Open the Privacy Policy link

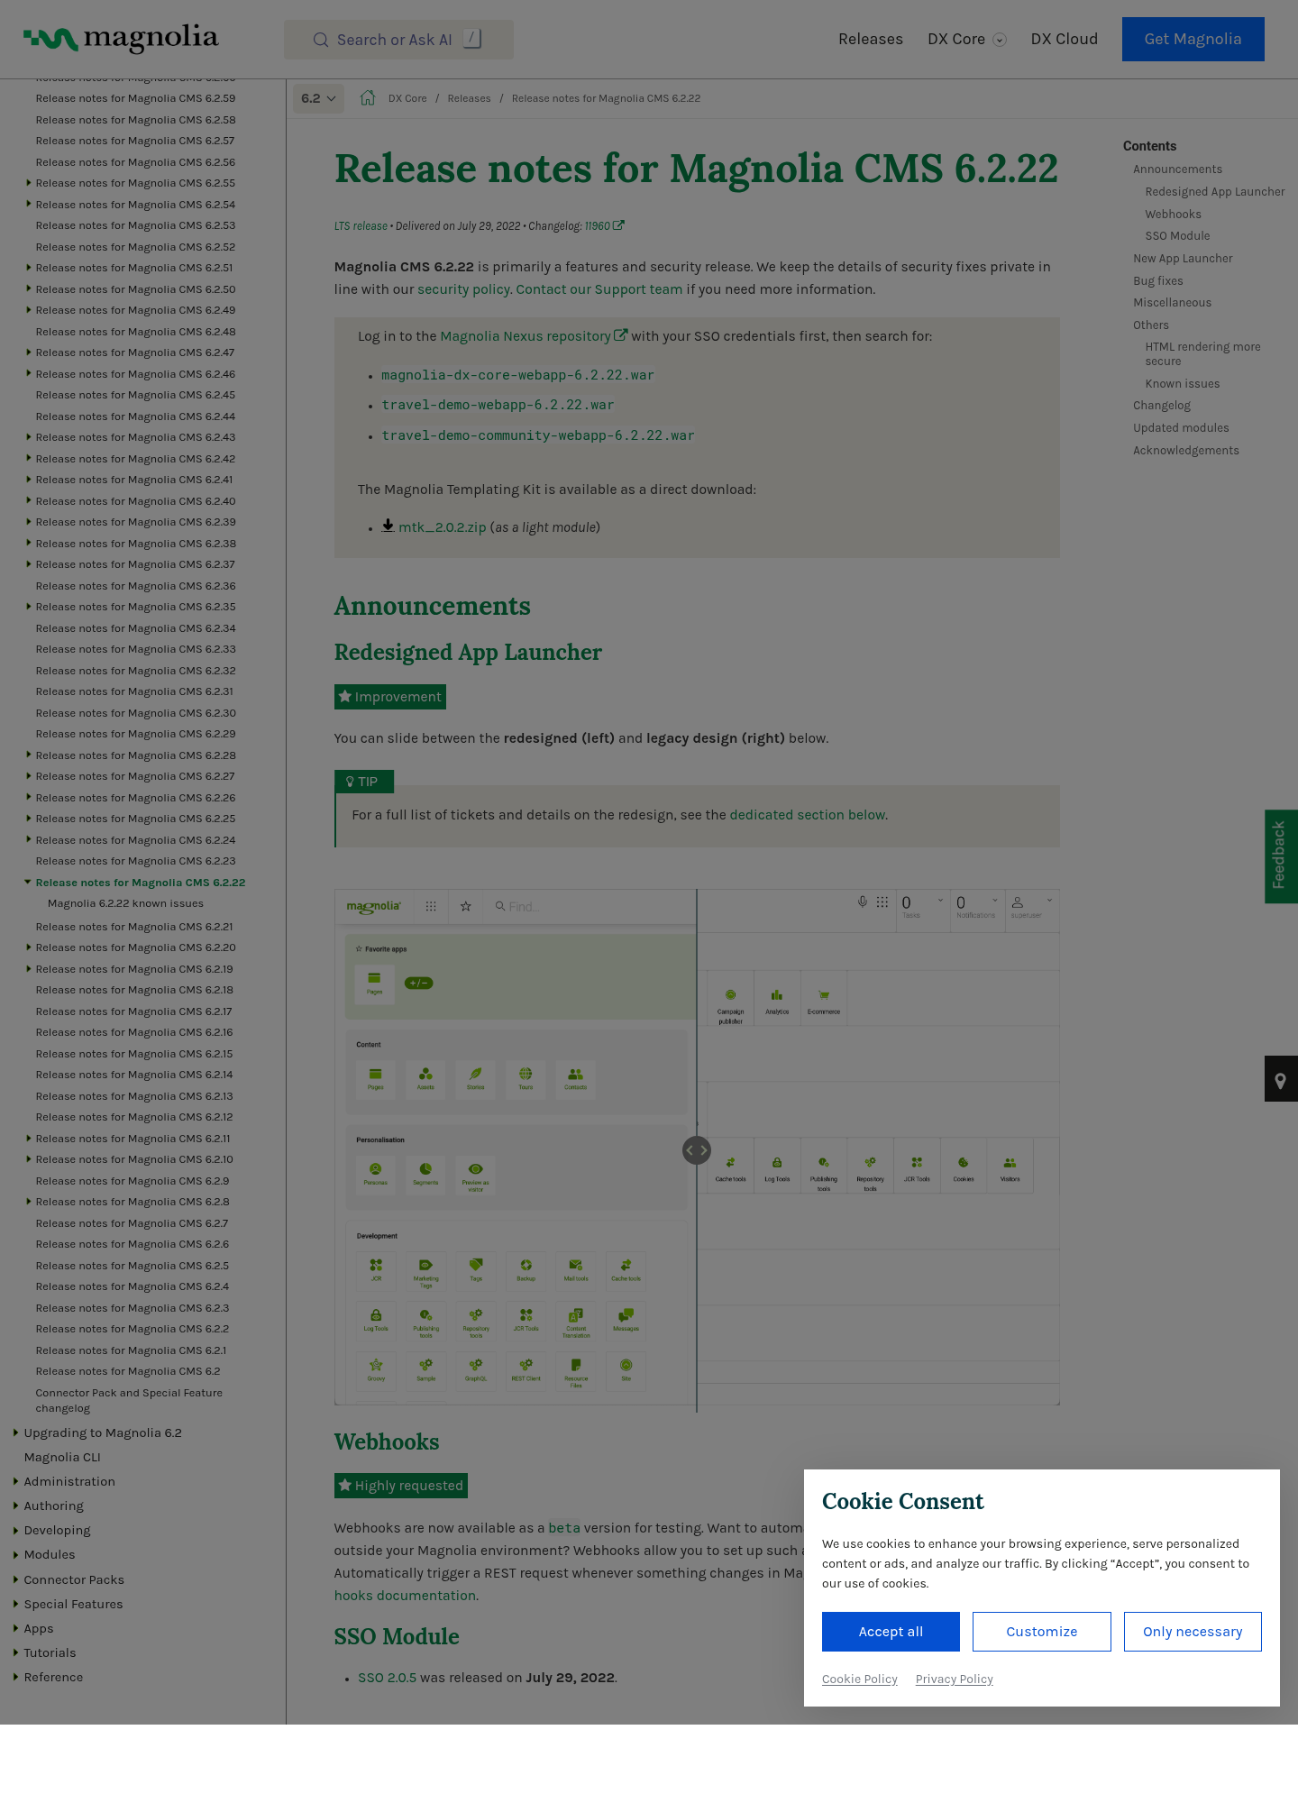(955, 1679)
